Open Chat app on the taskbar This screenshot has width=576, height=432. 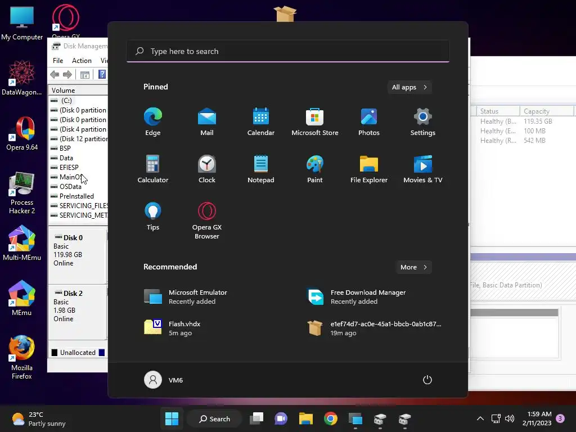tap(281, 418)
